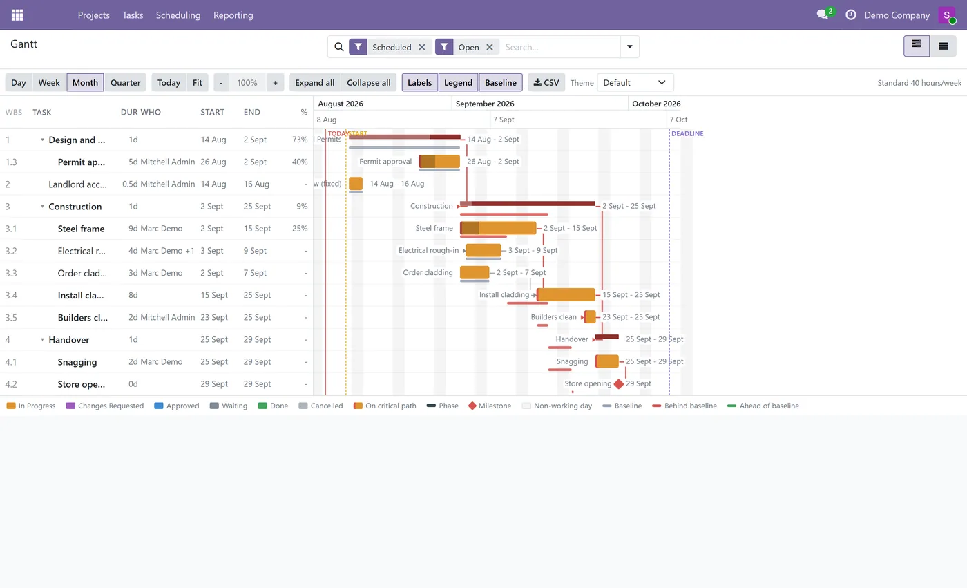Open the search options dropdown arrow
The image size is (967, 588).
coord(630,47)
